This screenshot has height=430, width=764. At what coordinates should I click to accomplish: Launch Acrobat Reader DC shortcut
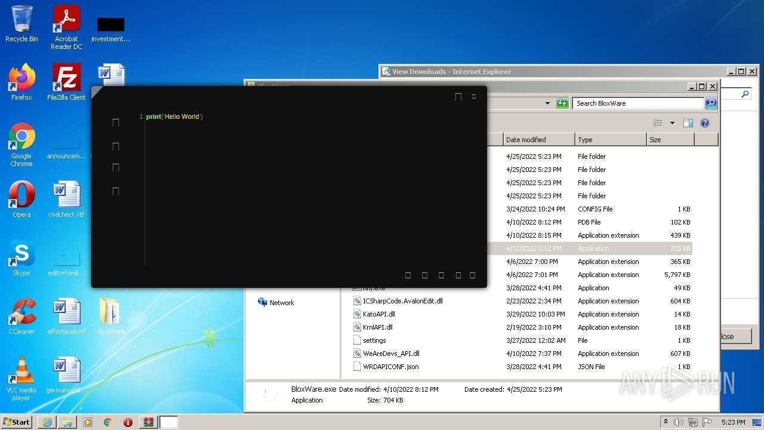(x=66, y=27)
